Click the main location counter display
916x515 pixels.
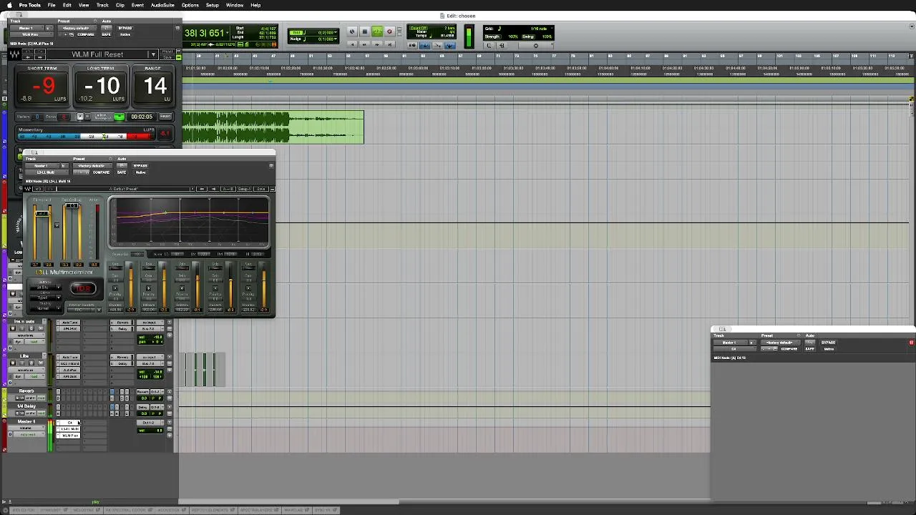point(204,33)
